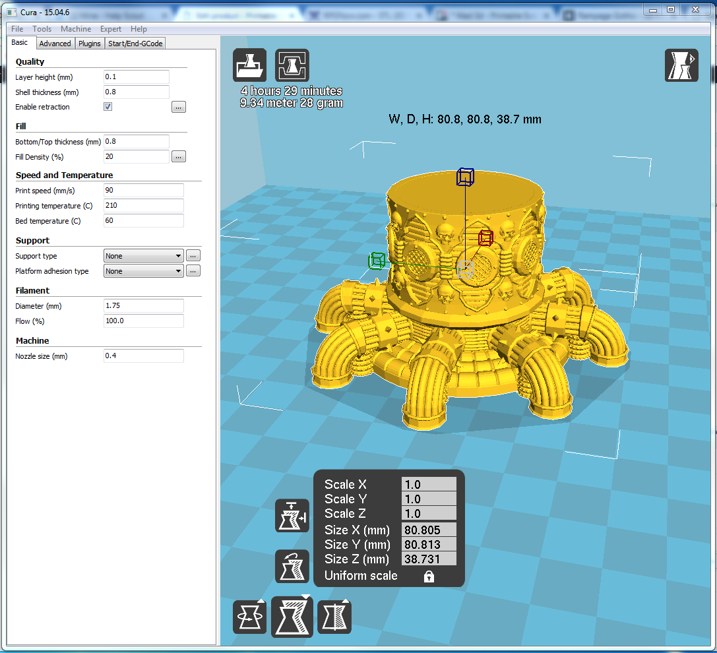The width and height of the screenshot is (717, 653).
Task: Click the Save toolpath icon
Action: 292,65
